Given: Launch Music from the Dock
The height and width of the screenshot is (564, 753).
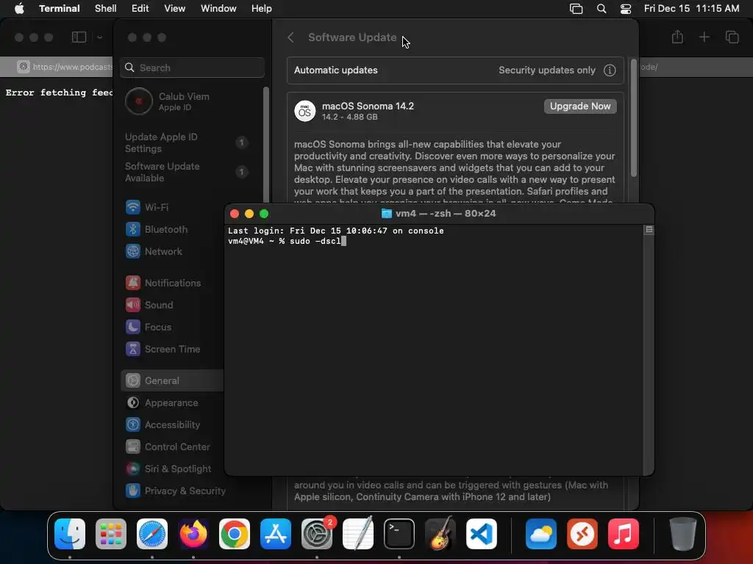Looking at the screenshot, I should 624,534.
